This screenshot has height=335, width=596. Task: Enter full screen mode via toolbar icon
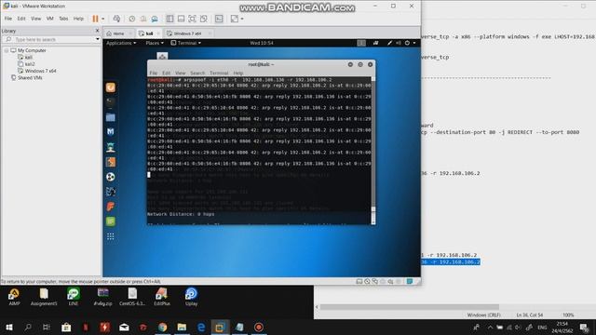(x=193, y=19)
